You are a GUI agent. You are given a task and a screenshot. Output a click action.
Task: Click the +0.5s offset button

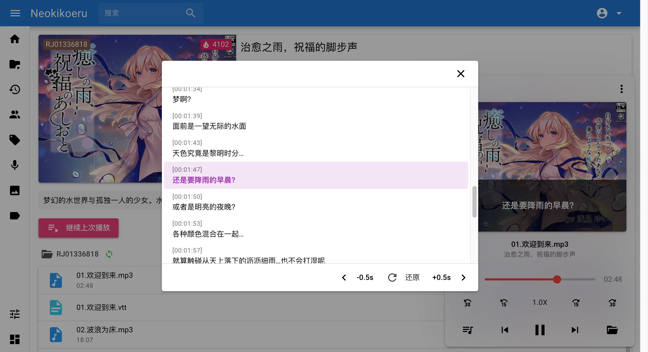[441, 278]
